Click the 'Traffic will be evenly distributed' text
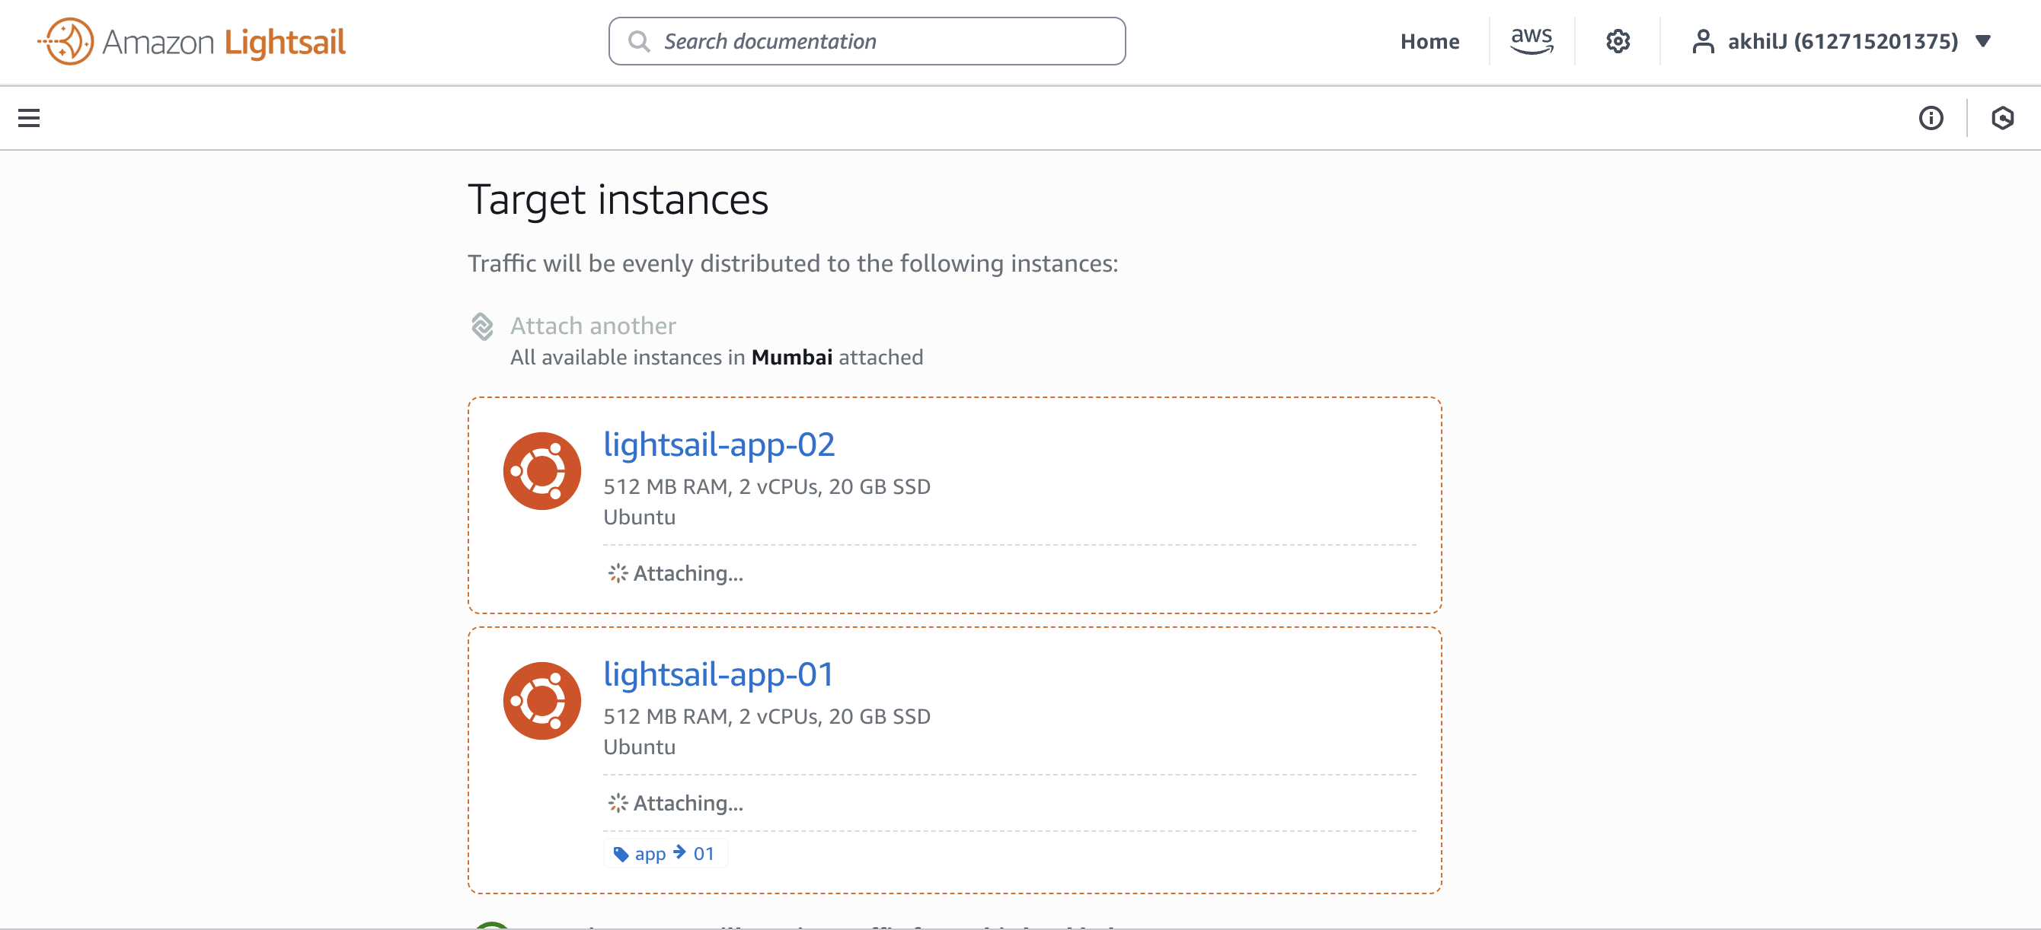Viewport: 2041px width, 930px height. pos(793,263)
